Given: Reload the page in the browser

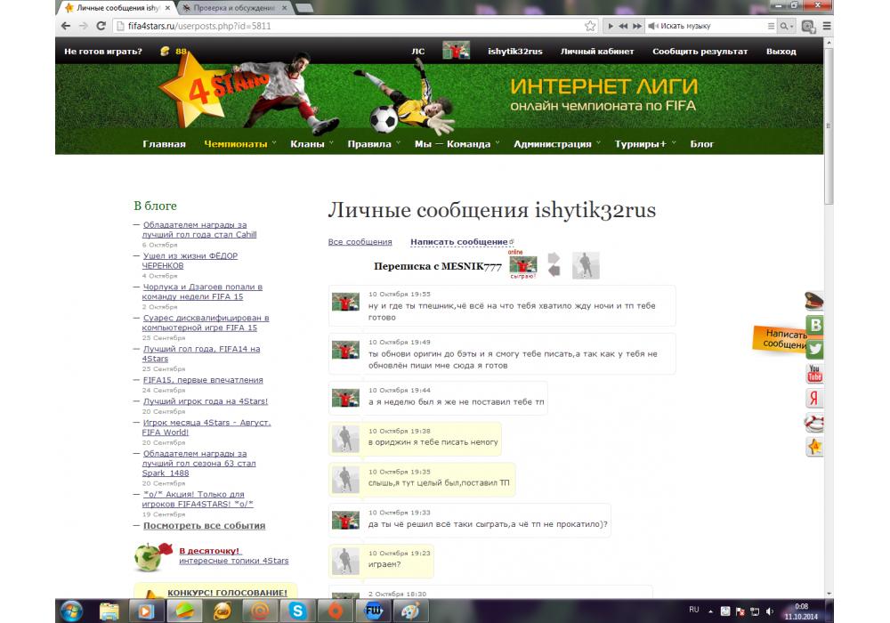Looking at the screenshot, I should (101, 26).
